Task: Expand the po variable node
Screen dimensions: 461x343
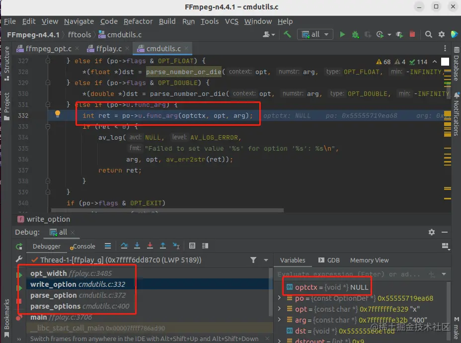Action: tap(279, 298)
